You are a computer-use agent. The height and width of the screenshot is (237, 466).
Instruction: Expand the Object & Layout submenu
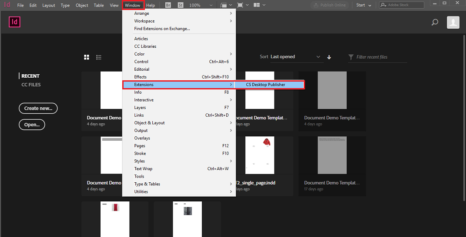click(x=179, y=123)
